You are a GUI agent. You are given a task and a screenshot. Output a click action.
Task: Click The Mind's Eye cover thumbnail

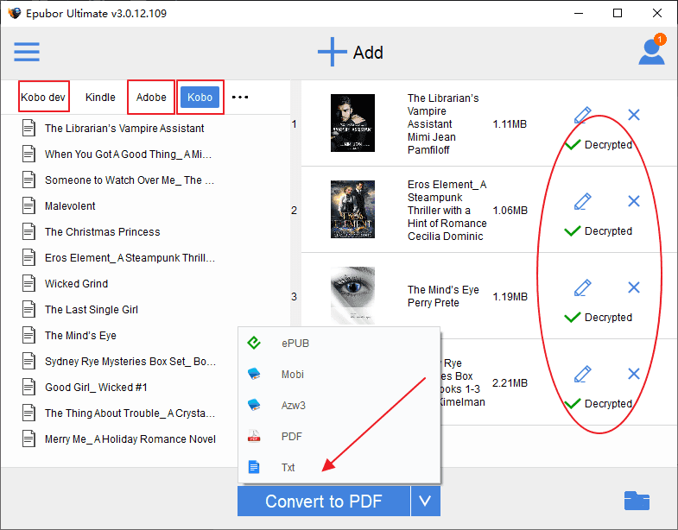click(353, 296)
